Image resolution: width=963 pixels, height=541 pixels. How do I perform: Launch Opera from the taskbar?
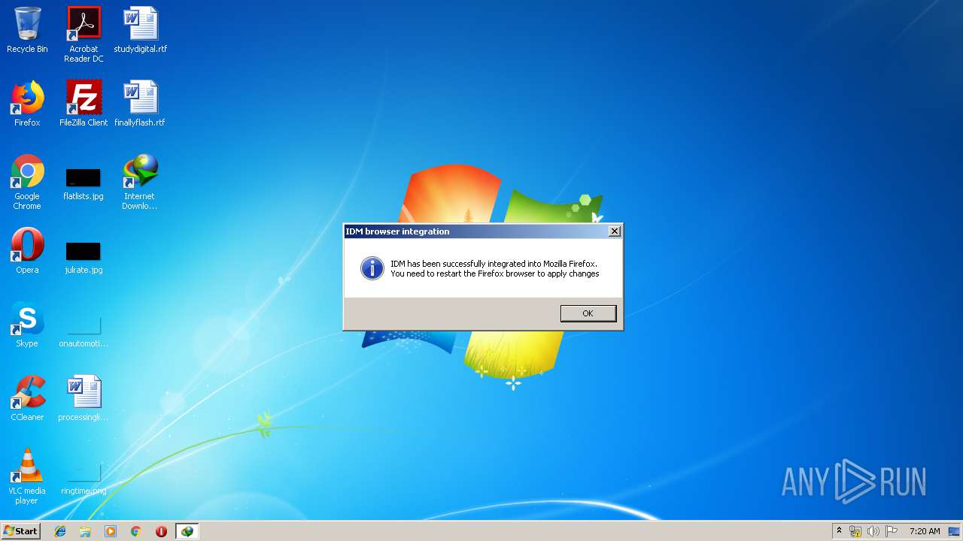161,531
